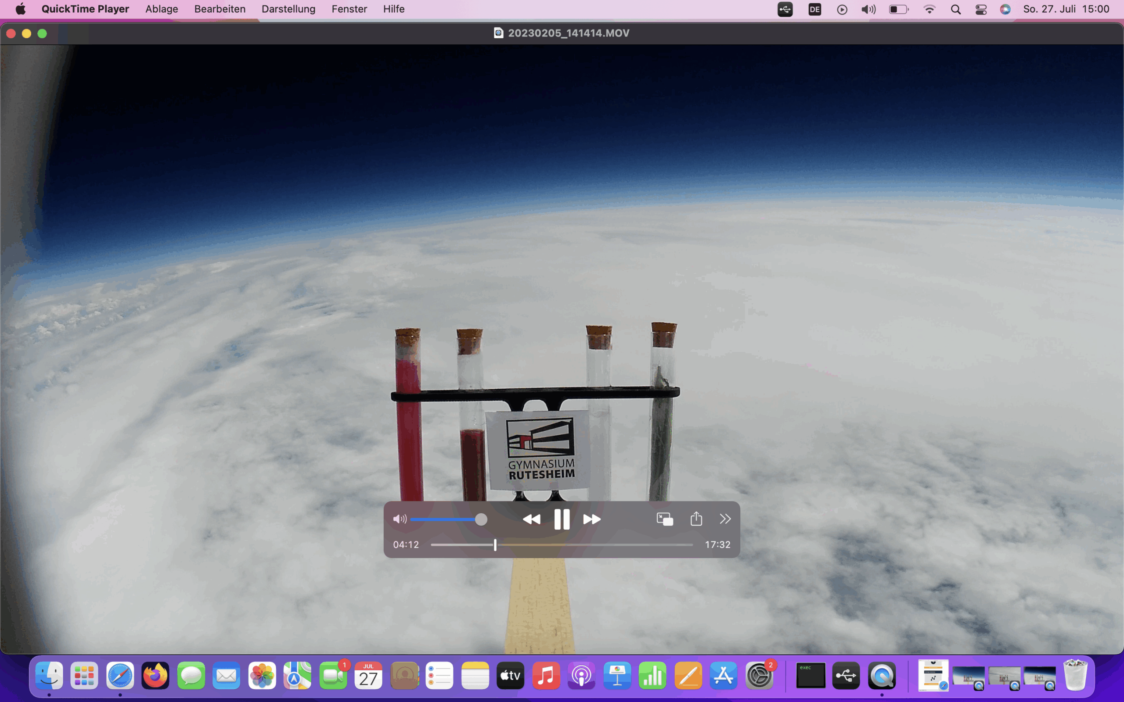Click the remaining time 17:32 label
Image resolution: width=1124 pixels, height=702 pixels.
[x=717, y=544]
